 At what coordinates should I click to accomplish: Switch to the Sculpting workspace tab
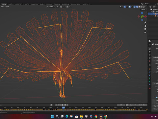[x=18, y=4]
